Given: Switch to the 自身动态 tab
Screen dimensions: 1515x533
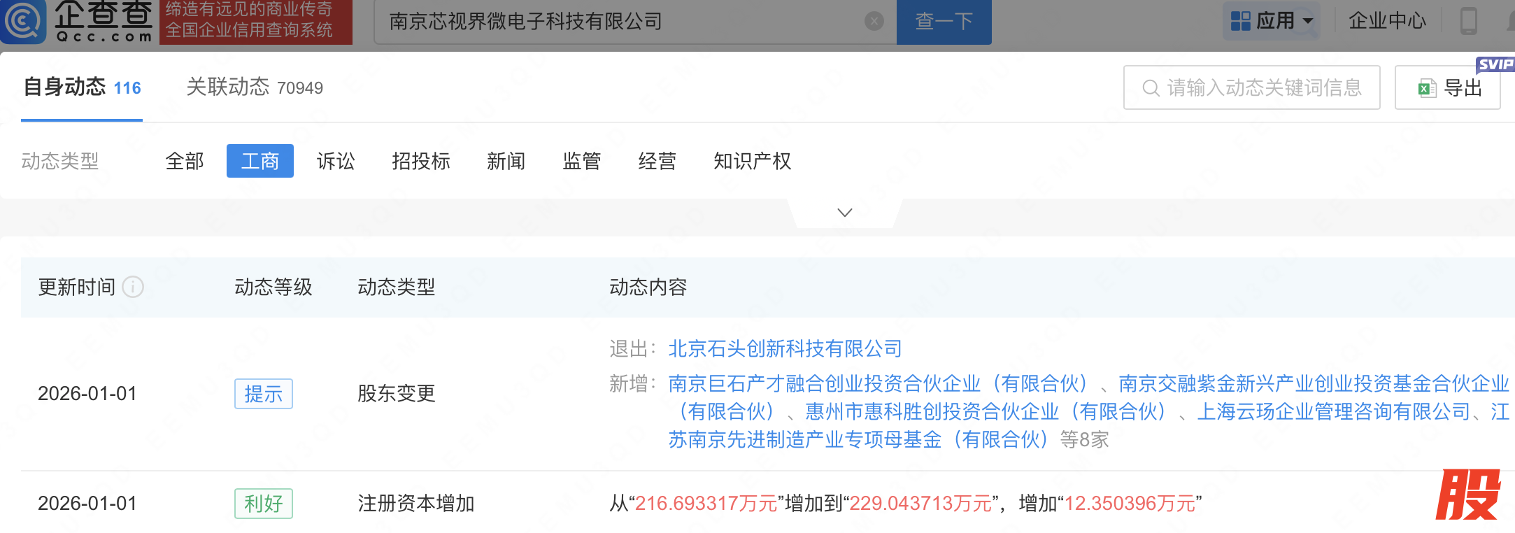Looking at the screenshot, I should [x=82, y=87].
